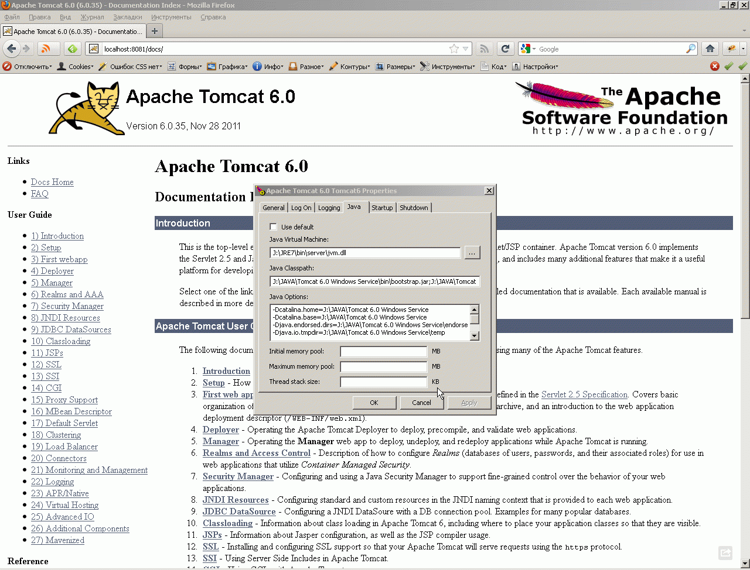Open the Realms and Access Control link

click(257, 453)
